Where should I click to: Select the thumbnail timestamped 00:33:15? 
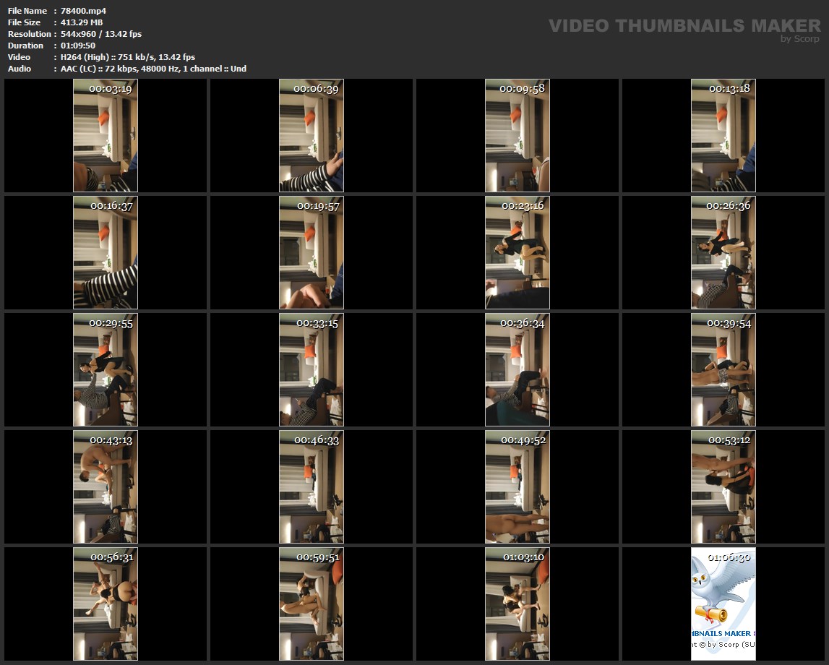click(312, 370)
